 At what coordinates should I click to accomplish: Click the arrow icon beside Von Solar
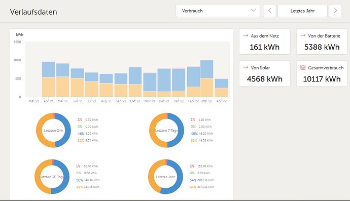click(246, 67)
